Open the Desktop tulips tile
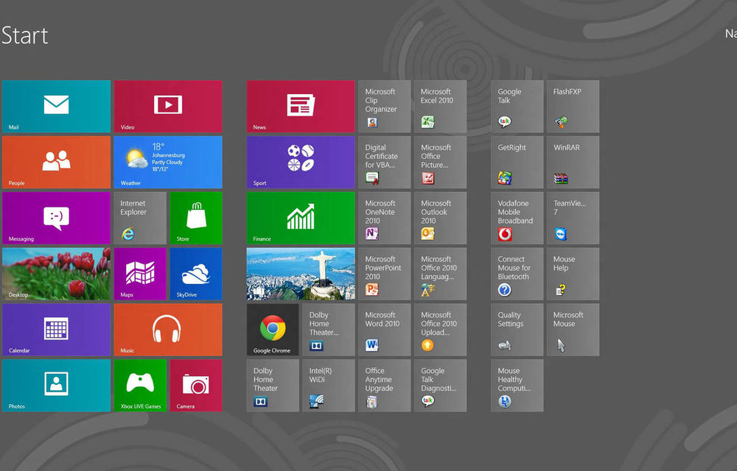 [56, 274]
